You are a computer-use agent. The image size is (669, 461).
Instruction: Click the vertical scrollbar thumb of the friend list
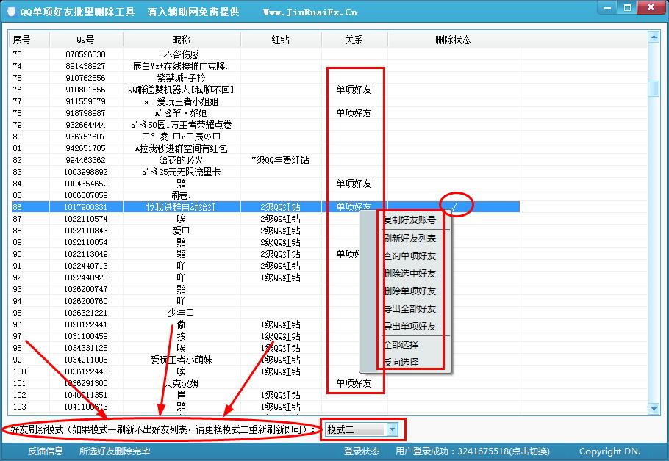click(654, 88)
